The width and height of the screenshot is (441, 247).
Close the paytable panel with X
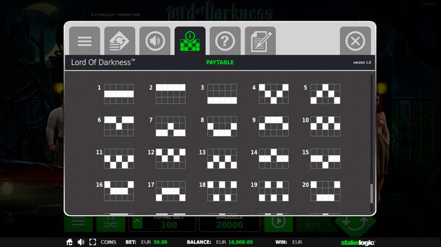355,41
